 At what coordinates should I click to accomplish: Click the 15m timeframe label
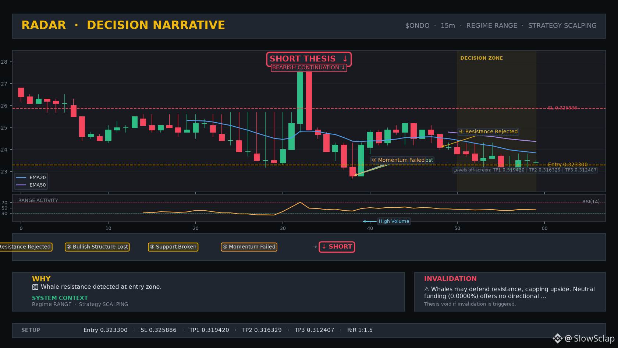[448, 26]
